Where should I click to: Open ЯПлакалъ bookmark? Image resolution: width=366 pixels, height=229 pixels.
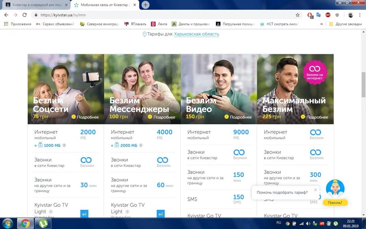pos(135,24)
